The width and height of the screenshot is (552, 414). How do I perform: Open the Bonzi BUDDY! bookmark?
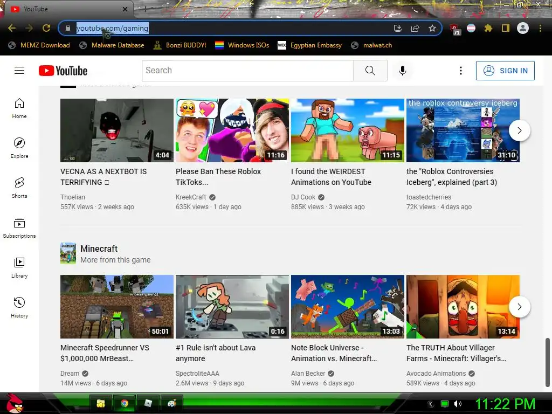point(180,45)
